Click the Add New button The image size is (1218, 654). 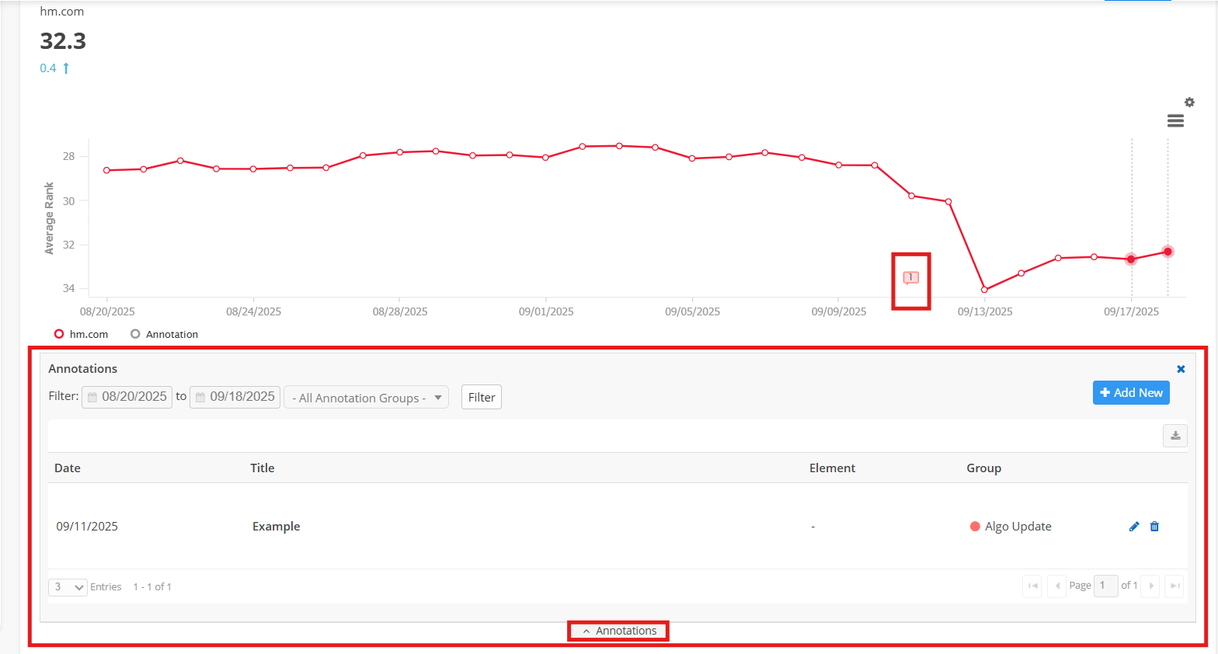(x=1130, y=393)
